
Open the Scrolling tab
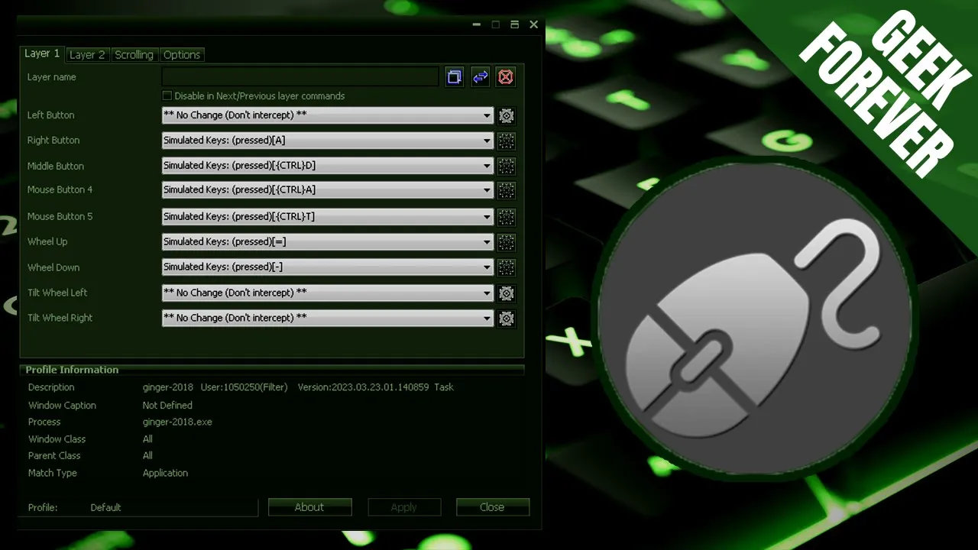(134, 55)
